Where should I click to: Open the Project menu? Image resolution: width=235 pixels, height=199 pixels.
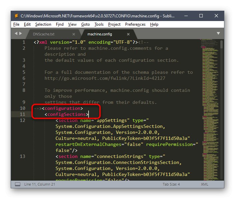pyautogui.click(x=114, y=24)
